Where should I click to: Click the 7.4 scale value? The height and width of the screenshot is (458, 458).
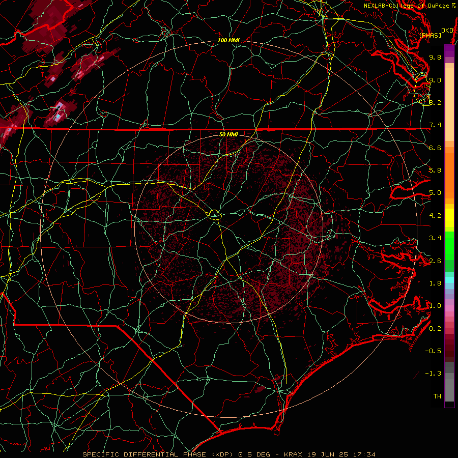[435, 125]
